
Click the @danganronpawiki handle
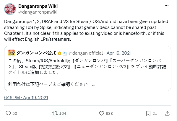(38, 12)
